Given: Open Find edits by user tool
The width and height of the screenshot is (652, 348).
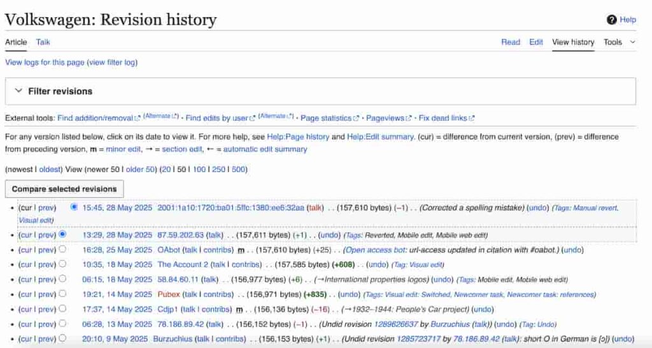Looking at the screenshot, I should [216, 118].
